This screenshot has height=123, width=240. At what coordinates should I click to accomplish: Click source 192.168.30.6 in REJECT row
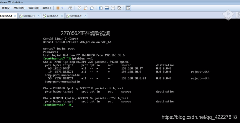pos(131,72)
